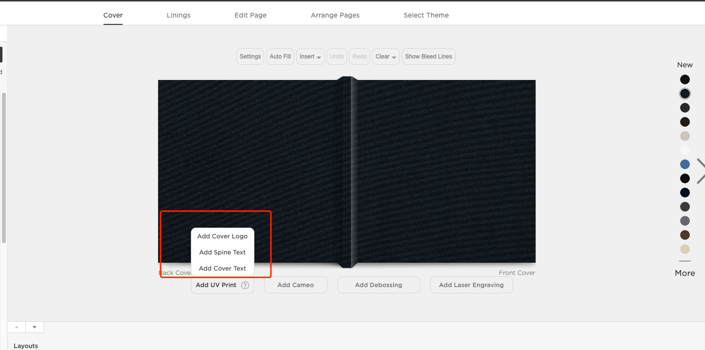This screenshot has width=705, height=350.
Task: Click the down triangle above Layouts panel
Action: (34, 327)
